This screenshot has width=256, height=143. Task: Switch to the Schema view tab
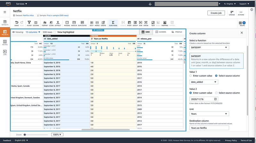pyautogui.click(x=161, y=32)
